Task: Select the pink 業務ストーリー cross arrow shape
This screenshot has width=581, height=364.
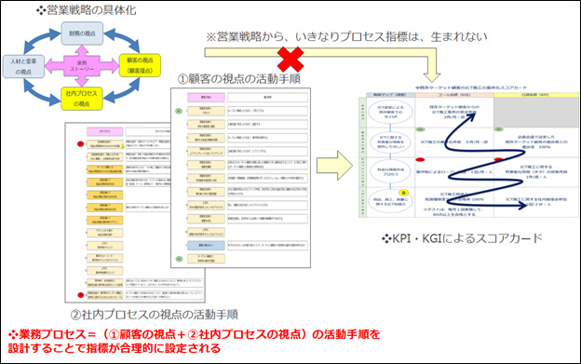Action: [x=82, y=66]
